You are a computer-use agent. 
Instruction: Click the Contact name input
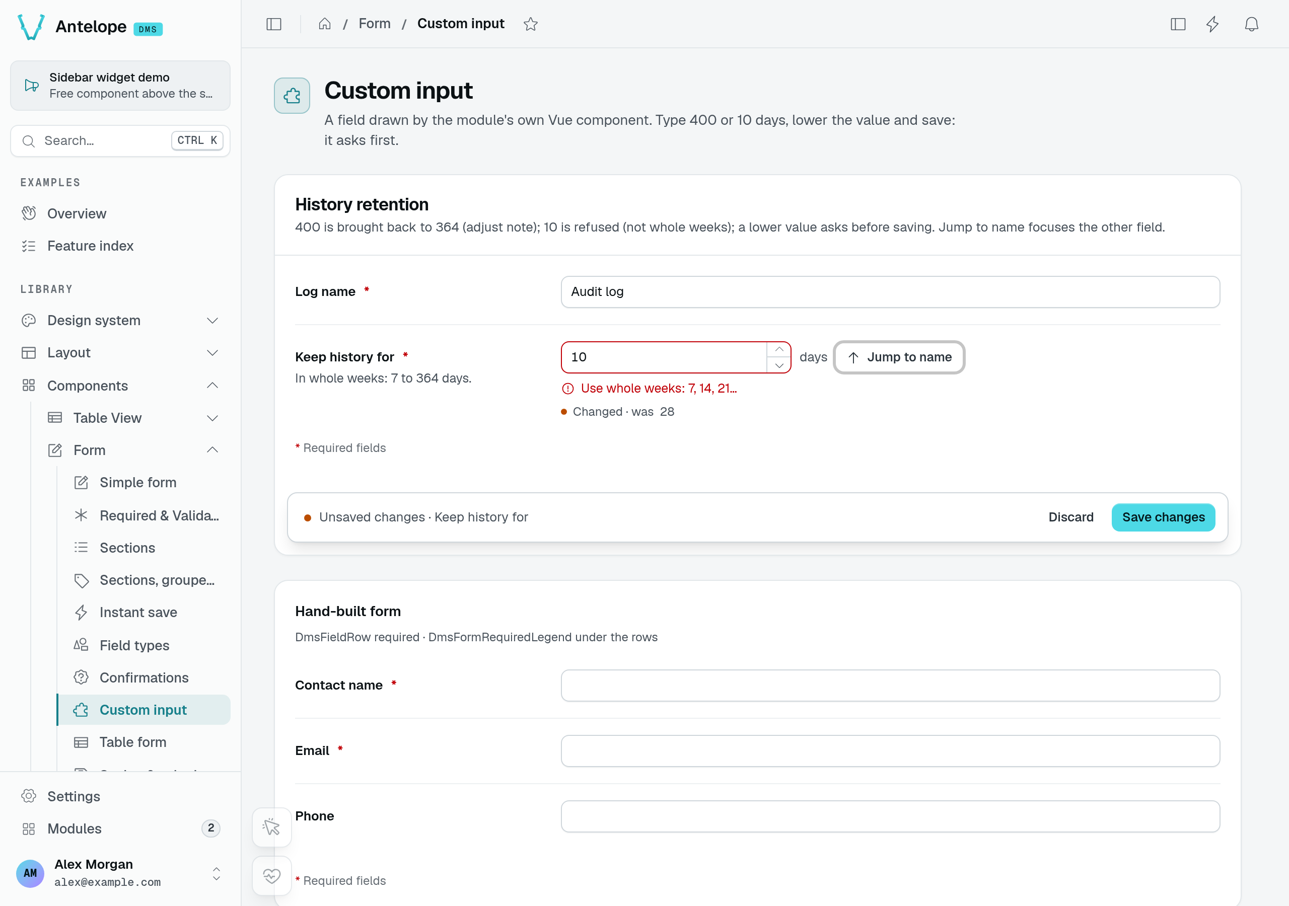[890, 685]
